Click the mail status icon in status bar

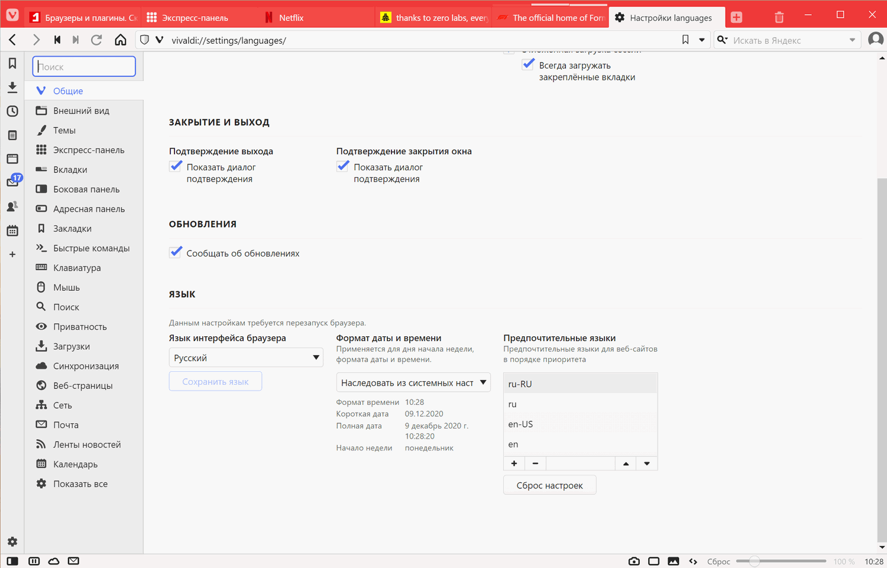pyautogui.click(x=73, y=561)
